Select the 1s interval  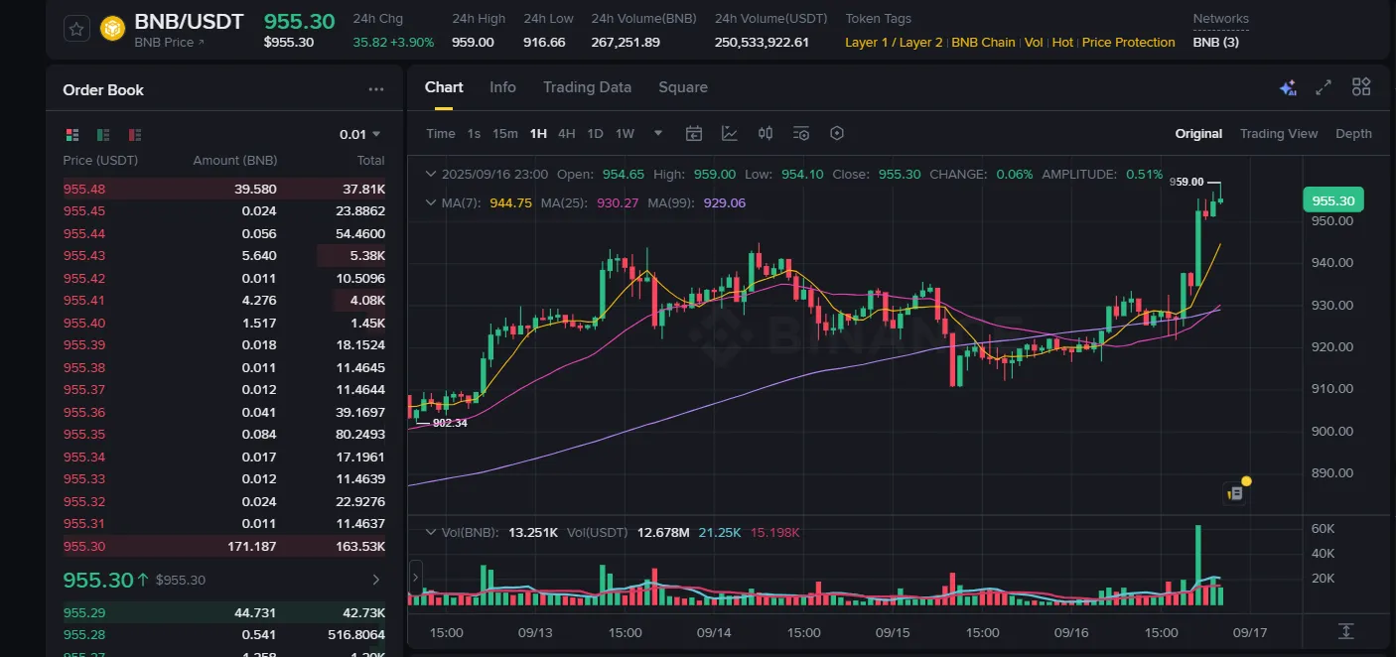474,134
